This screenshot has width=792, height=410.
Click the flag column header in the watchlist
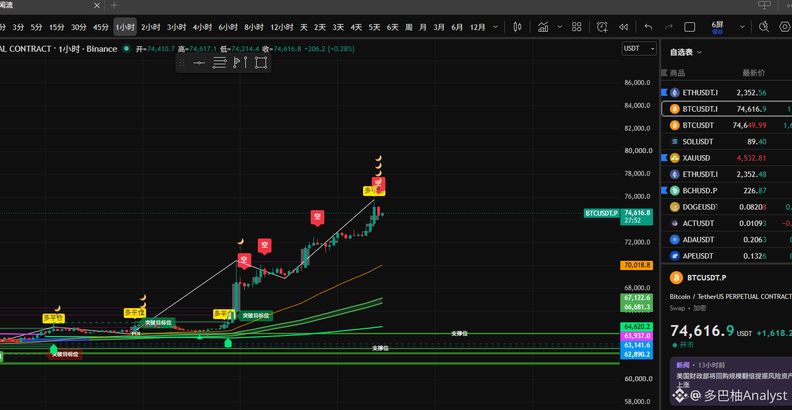pyautogui.click(x=664, y=73)
